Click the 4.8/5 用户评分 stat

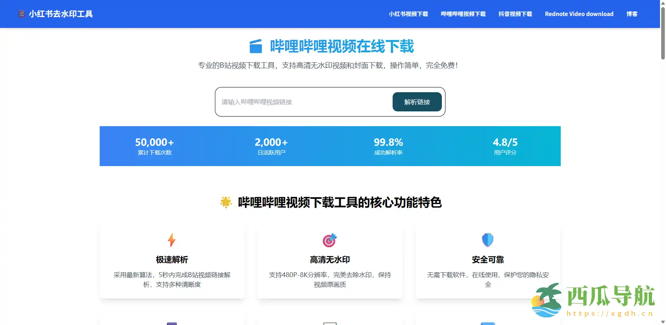tap(505, 146)
